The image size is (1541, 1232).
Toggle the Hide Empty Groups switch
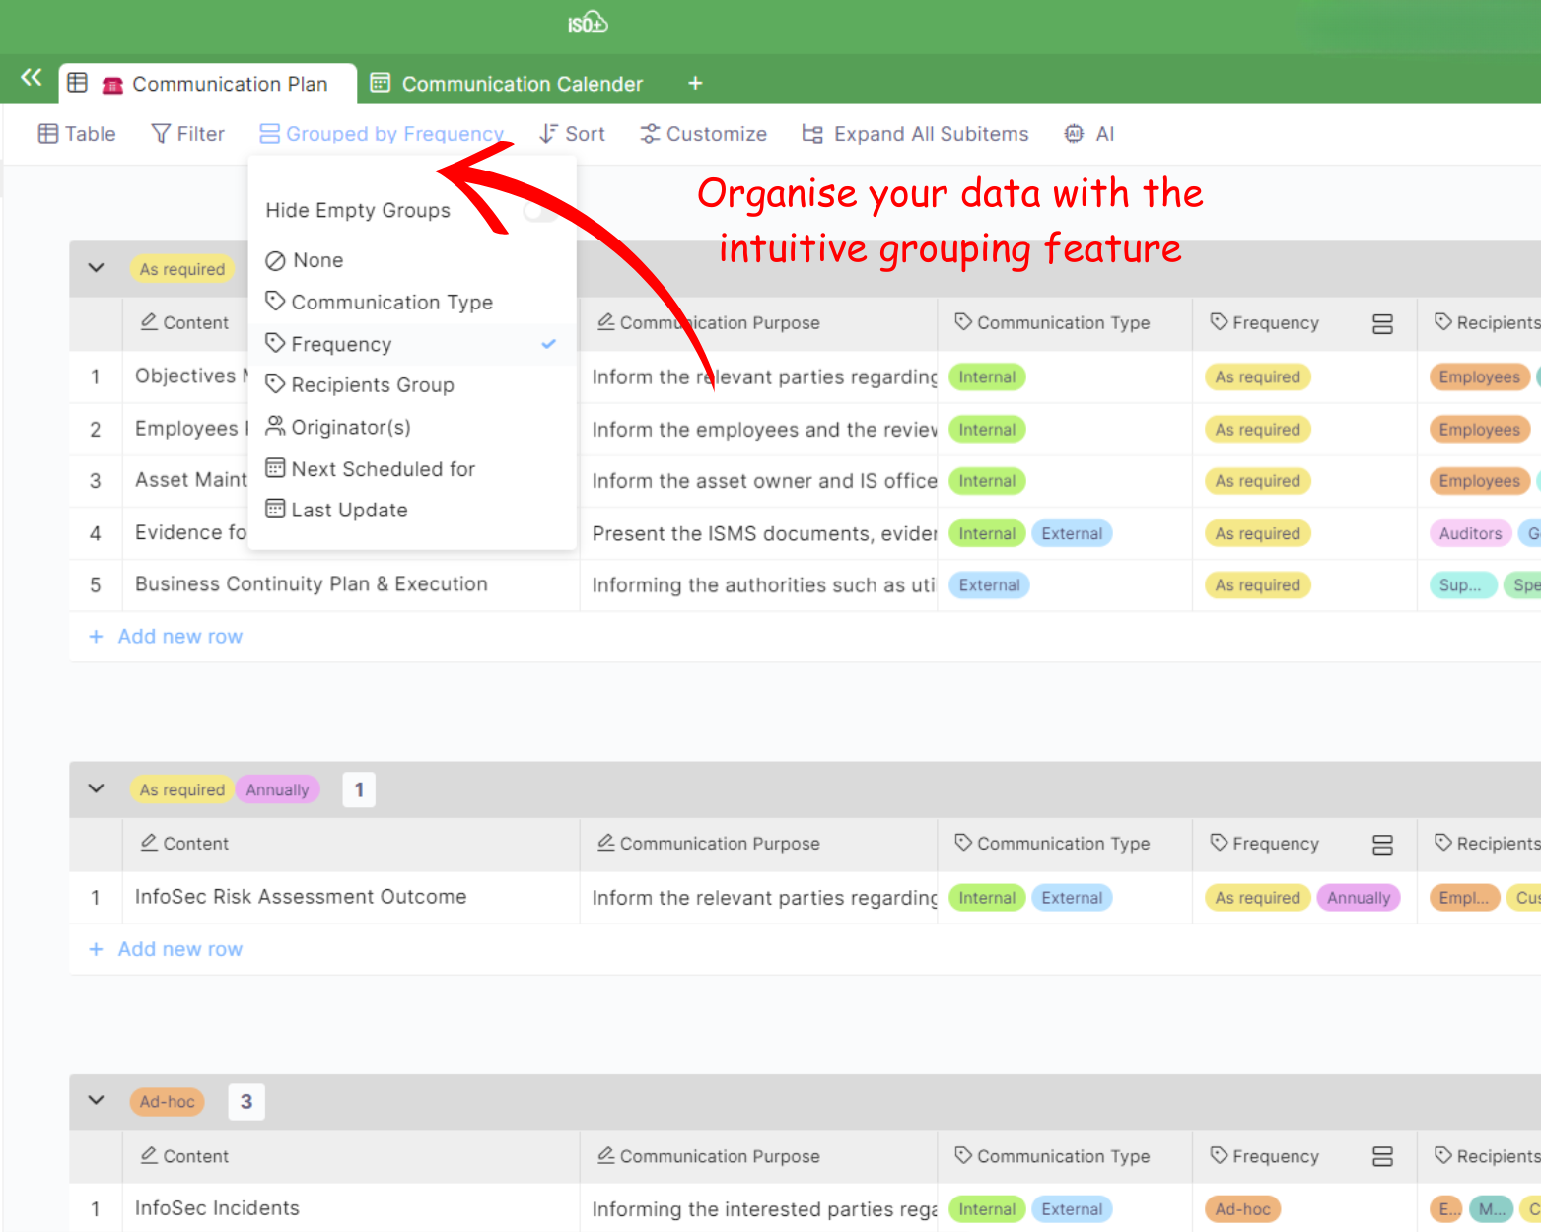click(538, 211)
